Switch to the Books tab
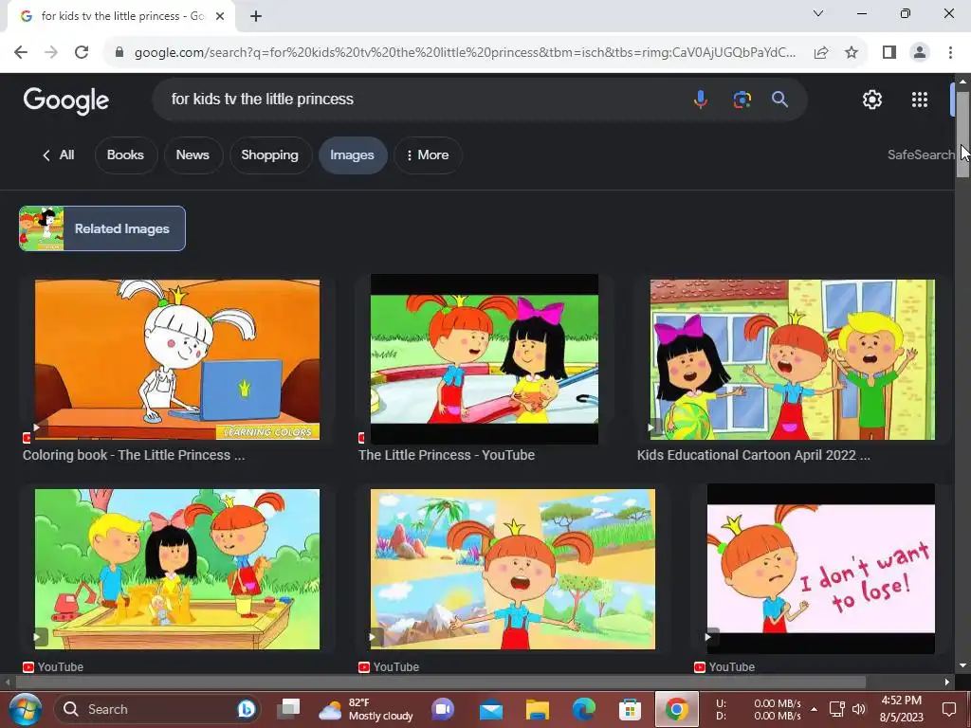Viewport: 971px width, 728px height. click(126, 155)
